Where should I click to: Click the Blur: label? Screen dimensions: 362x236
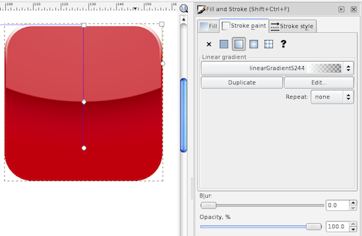pyautogui.click(x=206, y=196)
